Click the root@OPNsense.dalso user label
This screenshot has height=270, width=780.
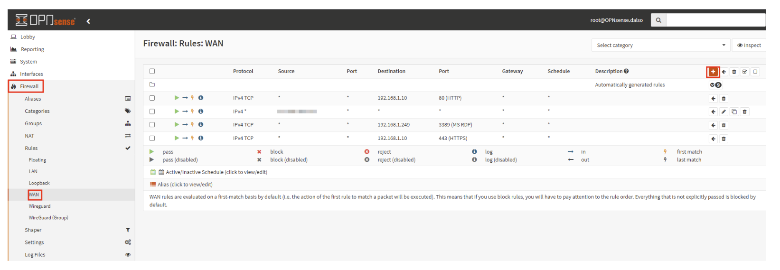click(616, 20)
